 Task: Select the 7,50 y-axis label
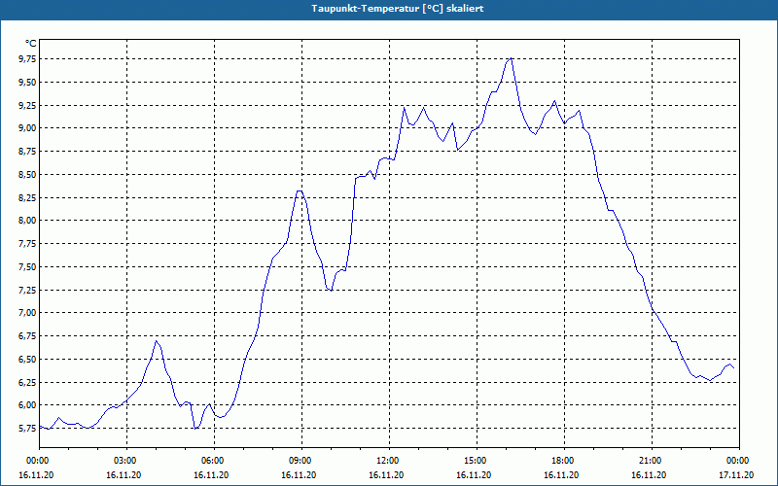(x=27, y=266)
